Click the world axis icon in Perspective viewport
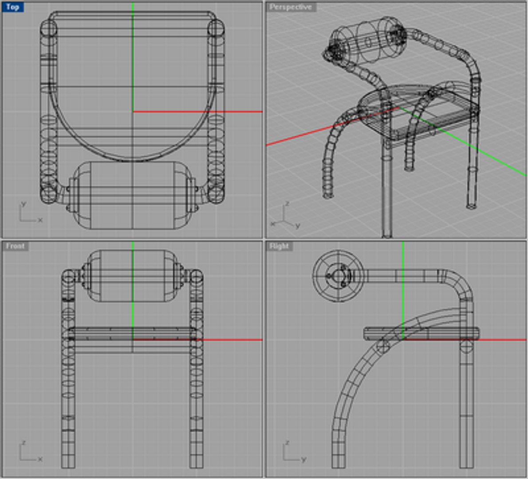Image resolution: width=528 pixels, height=479 pixels. (x=285, y=216)
